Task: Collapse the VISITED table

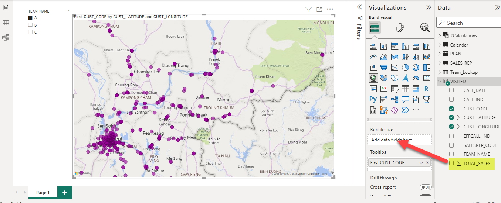Action: click(440, 81)
